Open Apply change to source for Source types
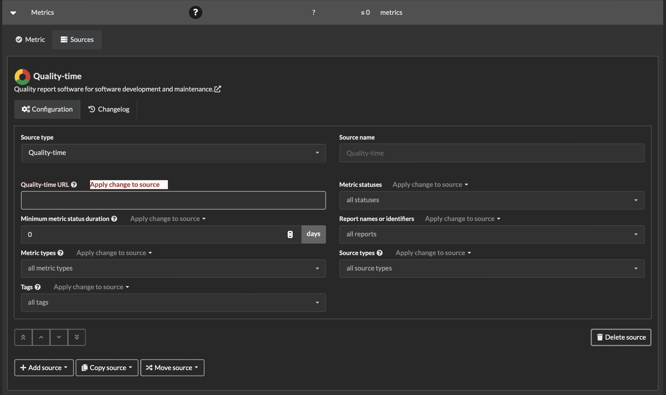Image resolution: width=666 pixels, height=395 pixels. pos(433,253)
